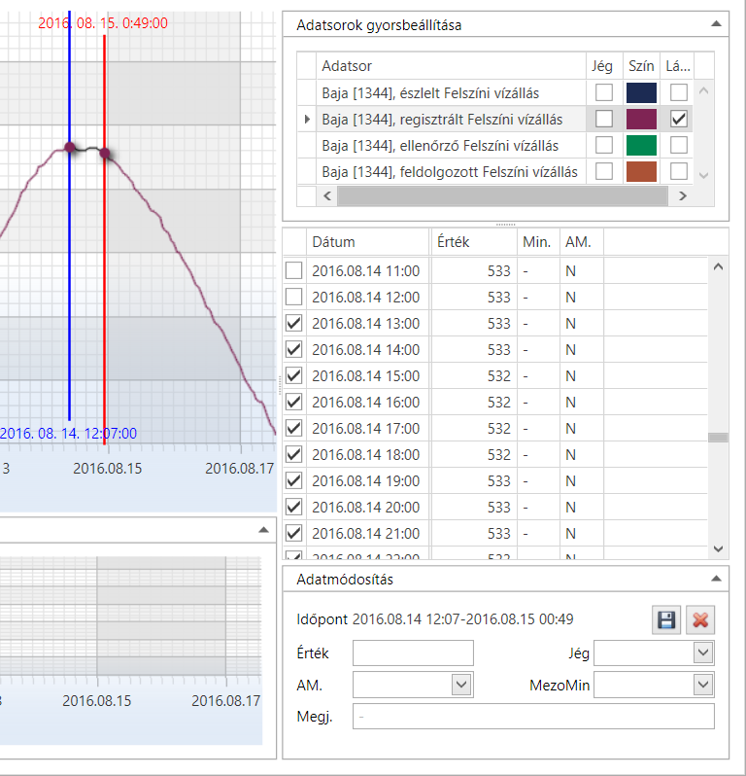
Task: Sort by the Érték column header
Action: 475,242
